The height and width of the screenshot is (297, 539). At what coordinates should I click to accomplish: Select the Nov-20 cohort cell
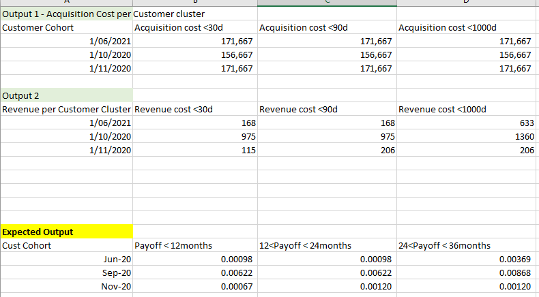pyautogui.click(x=67, y=286)
